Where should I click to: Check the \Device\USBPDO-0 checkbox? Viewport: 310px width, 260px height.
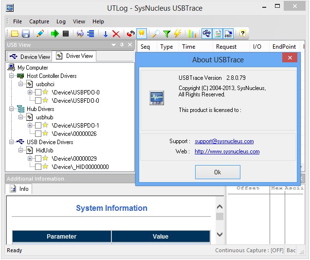tap(38, 92)
